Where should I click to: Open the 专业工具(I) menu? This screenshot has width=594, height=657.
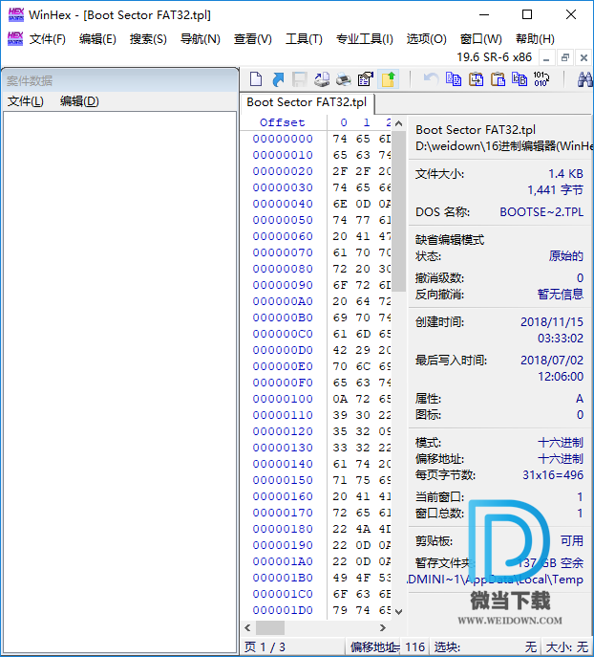click(365, 39)
